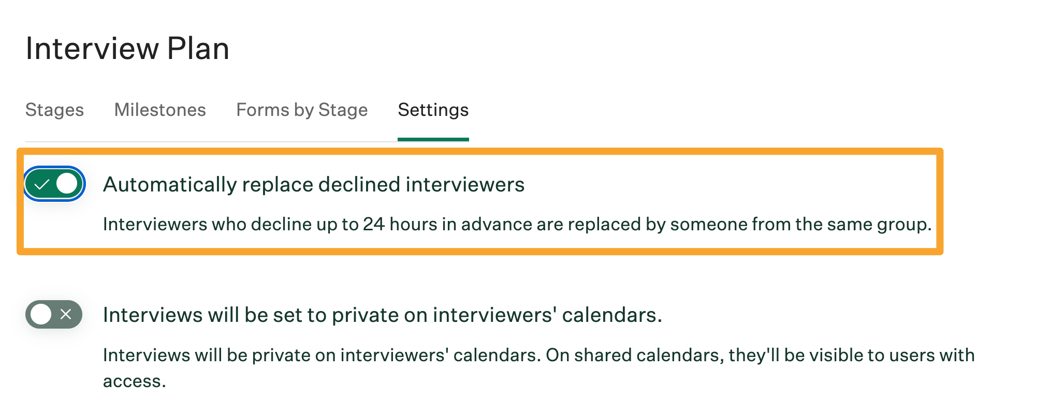Screen dimensions: 1050x414
Task: Click the X icon inside the gray switch
Action: (x=65, y=314)
